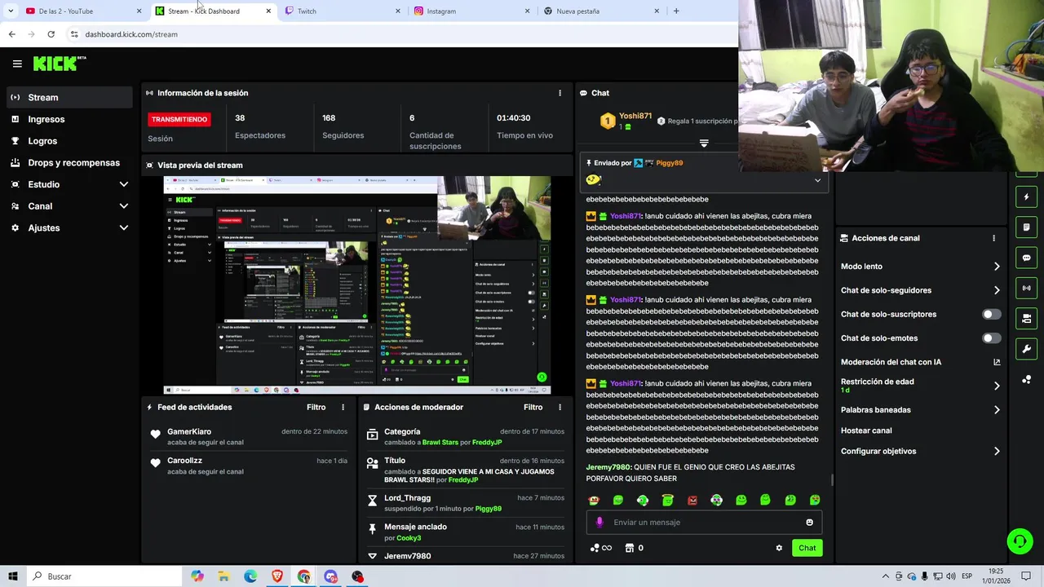Click the notes widget icon in sidebar
The height and width of the screenshot is (587, 1044).
pyautogui.click(x=1026, y=227)
